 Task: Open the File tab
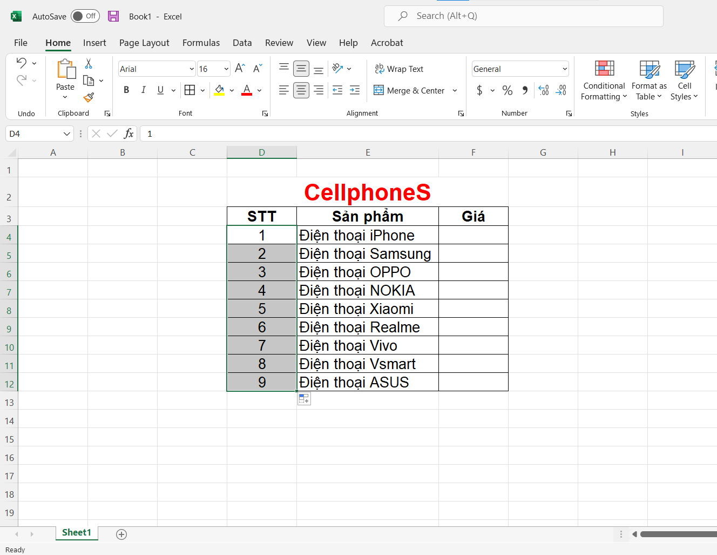click(x=21, y=43)
